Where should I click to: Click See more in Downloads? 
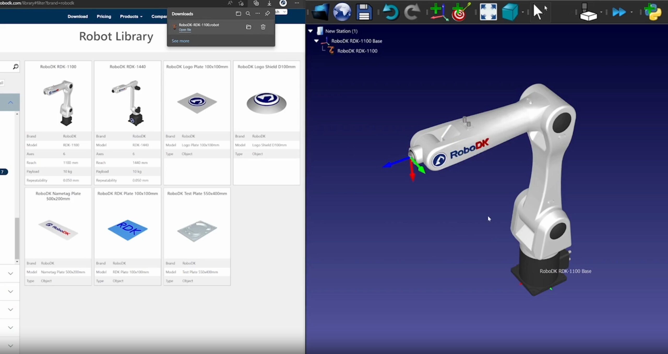coord(180,41)
